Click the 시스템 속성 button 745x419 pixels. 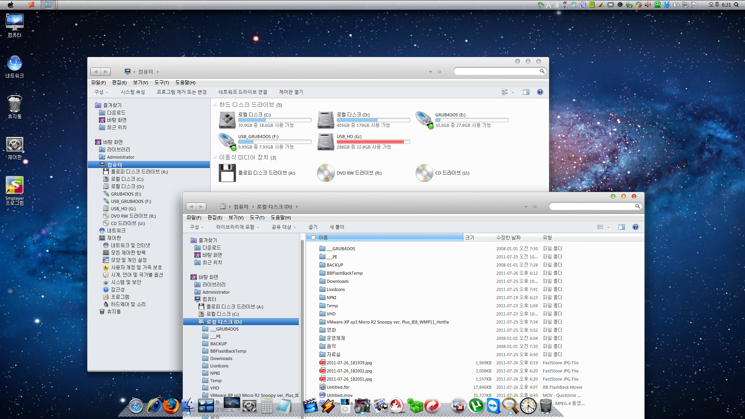[x=133, y=92]
